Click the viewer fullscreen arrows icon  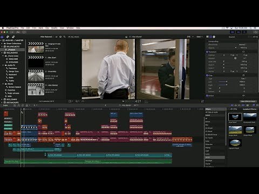click(202, 101)
